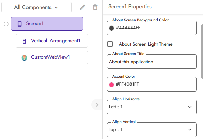Click the #444444FF background color field

[152, 28]
